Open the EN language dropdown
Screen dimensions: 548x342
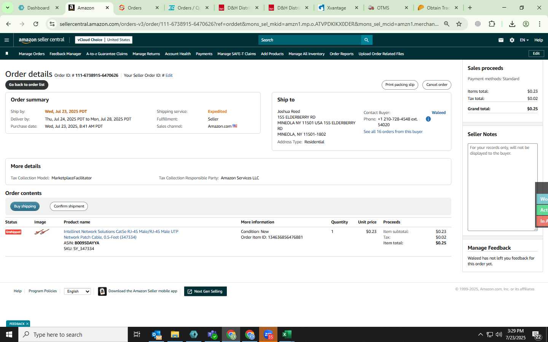[524, 40]
